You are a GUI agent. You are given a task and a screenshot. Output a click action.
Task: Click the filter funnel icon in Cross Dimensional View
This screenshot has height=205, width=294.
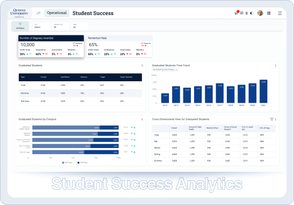point(272,120)
